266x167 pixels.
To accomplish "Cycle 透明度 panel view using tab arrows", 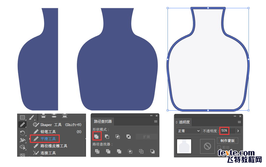I will tap(176, 122).
